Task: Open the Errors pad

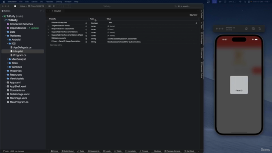Action: (x=54, y=151)
